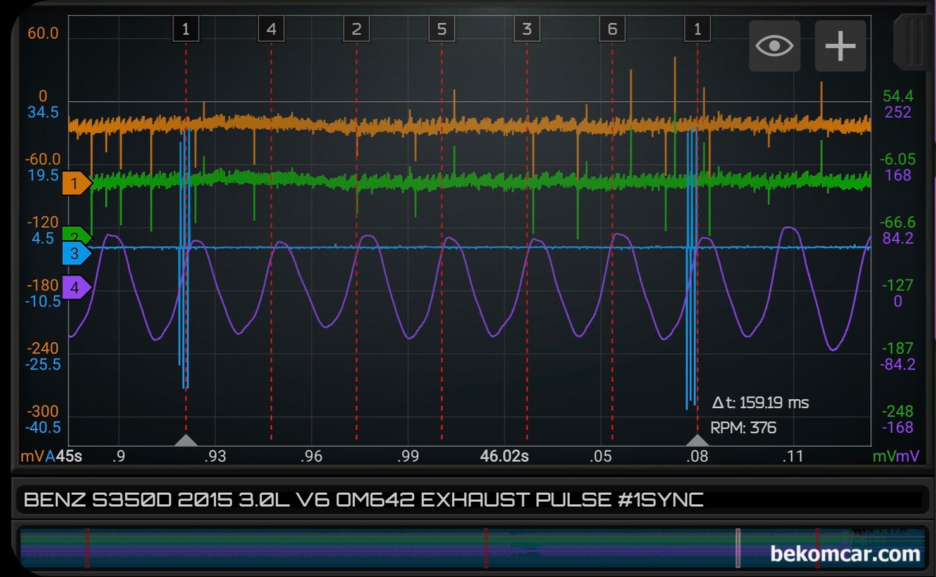Select the purple channel 4 marker

(77, 287)
